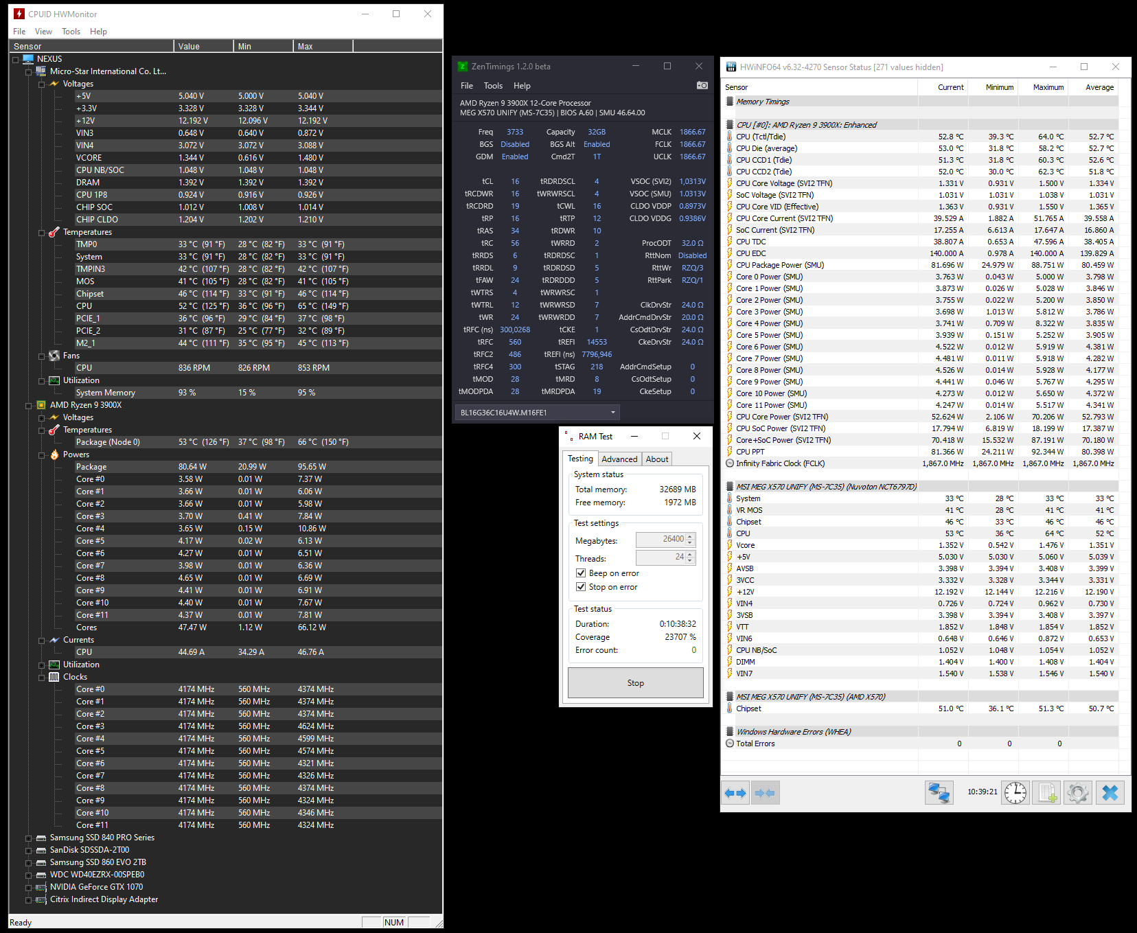This screenshot has width=1137, height=933.
Task: Open HWiNFO settings via the gear icon
Action: pyautogui.click(x=1077, y=792)
